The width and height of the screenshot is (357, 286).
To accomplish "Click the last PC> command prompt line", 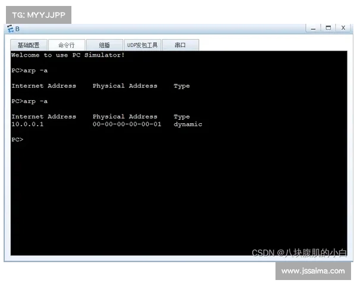I will [x=17, y=139].
